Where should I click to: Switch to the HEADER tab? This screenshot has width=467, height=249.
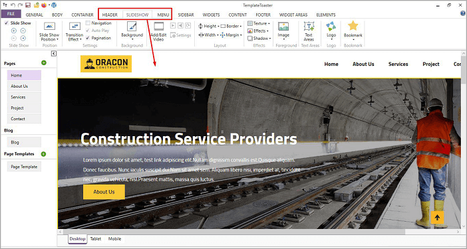[x=110, y=15]
